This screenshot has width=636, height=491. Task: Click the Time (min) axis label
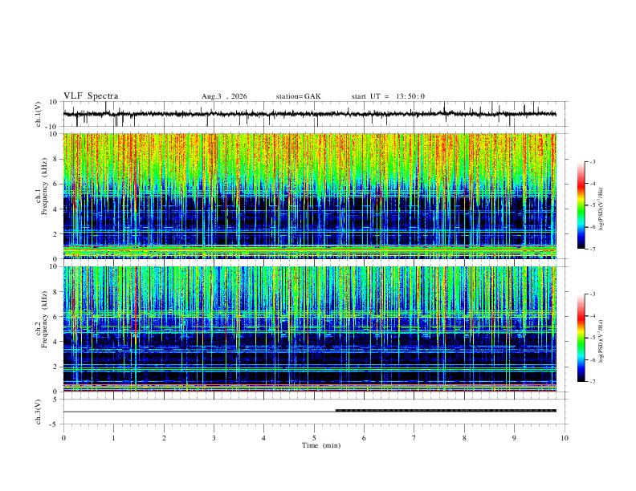(x=321, y=445)
